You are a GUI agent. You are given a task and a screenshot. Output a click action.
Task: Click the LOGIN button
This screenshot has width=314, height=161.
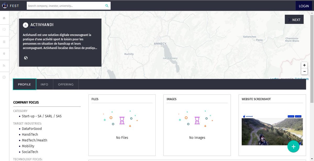(x=304, y=6)
